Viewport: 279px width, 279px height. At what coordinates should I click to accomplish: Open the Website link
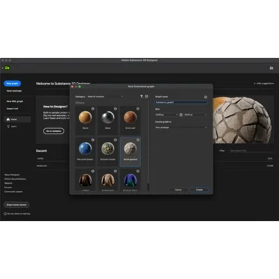[x=8, y=183]
